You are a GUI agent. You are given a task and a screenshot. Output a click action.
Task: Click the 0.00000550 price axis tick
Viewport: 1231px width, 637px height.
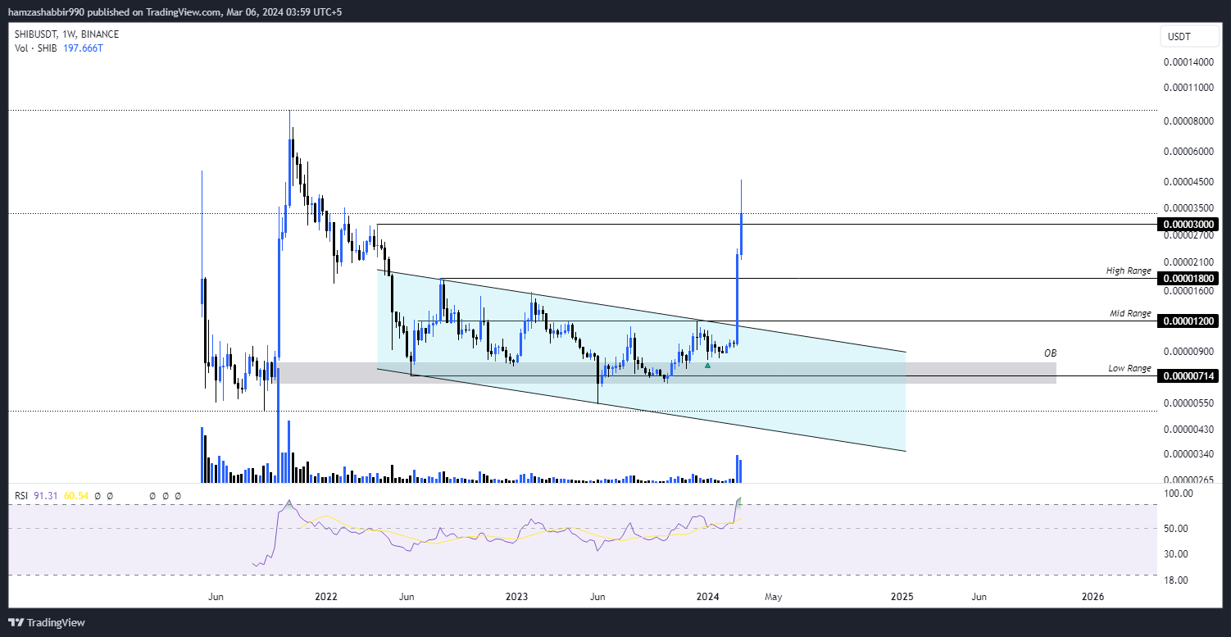tap(1188, 403)
